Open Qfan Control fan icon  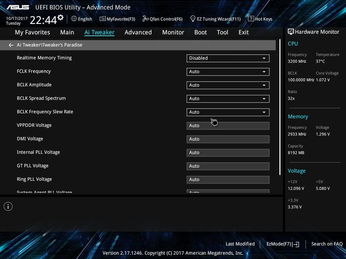click(x=145, y=19)
